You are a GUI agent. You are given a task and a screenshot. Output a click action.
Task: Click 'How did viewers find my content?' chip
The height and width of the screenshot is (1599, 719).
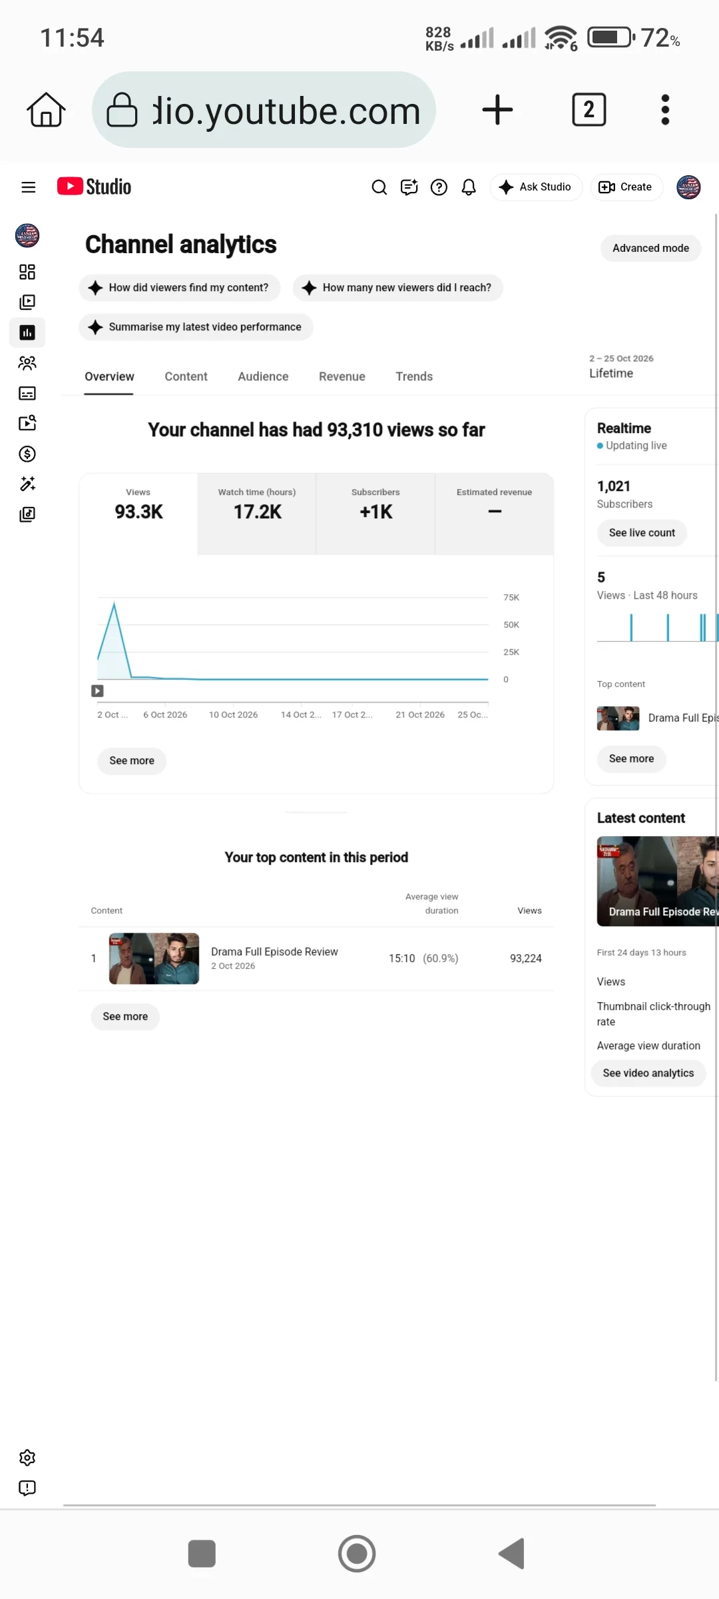pyautogui.click(x=179, y=288)
